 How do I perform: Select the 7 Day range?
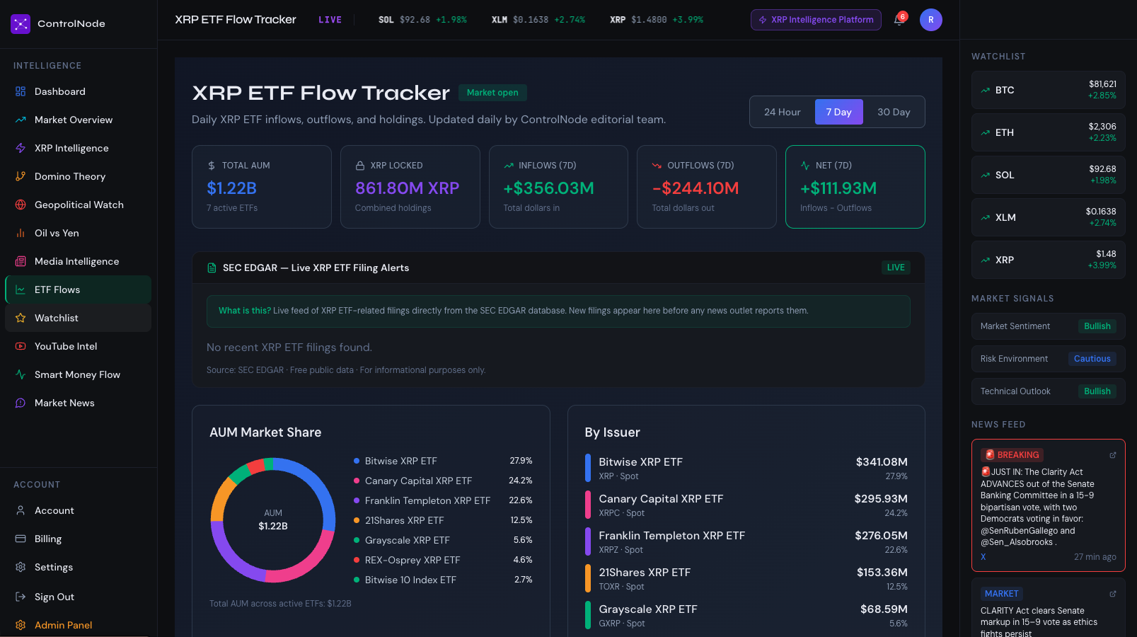[x=839, y=112]
